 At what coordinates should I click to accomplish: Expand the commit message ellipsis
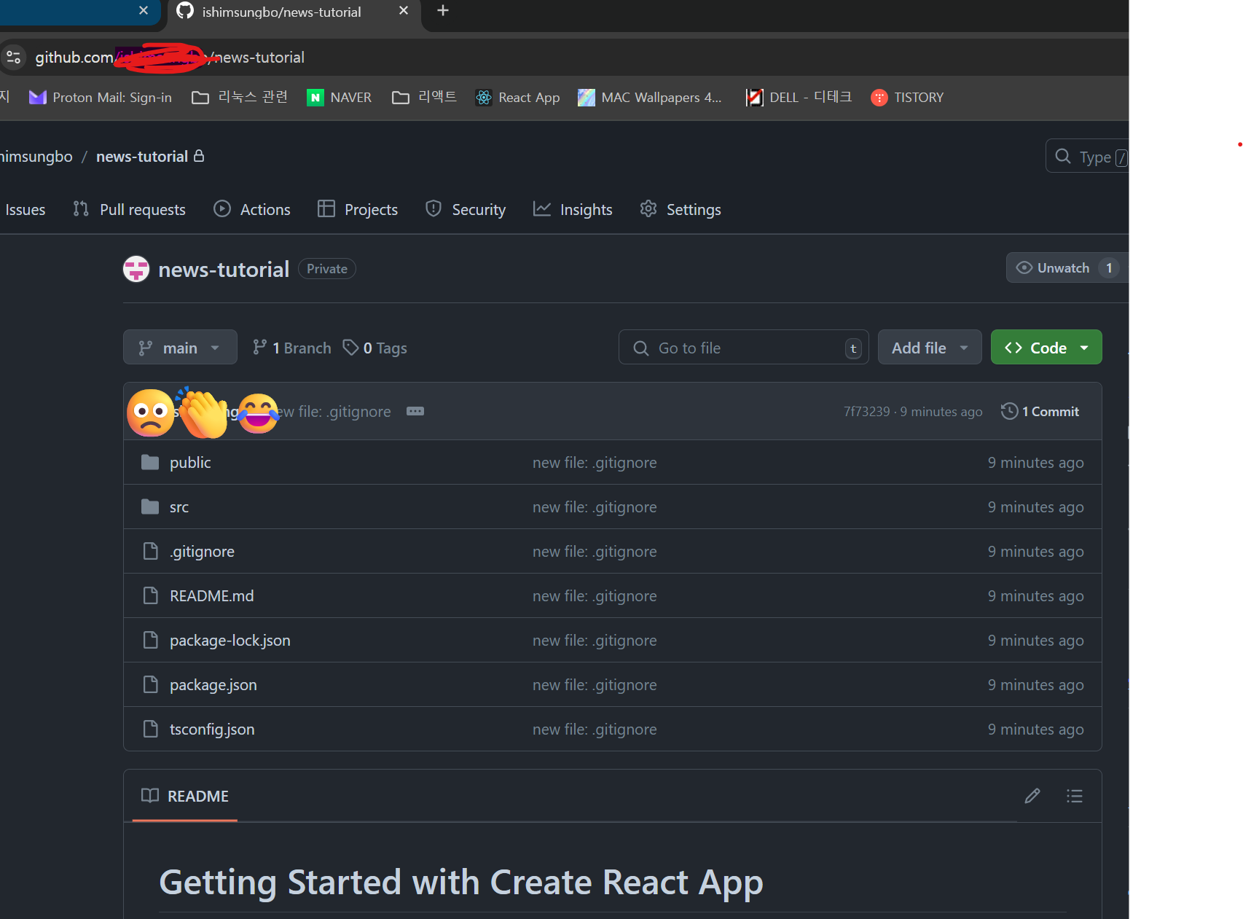pos(415,411)
